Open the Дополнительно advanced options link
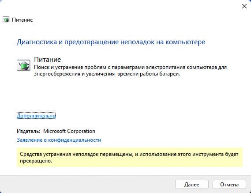The height and width of the screenshot is (193, 251). point(36,116)
